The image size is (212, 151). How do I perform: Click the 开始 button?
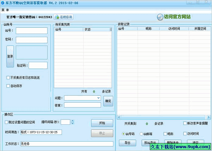click(102, 123)
